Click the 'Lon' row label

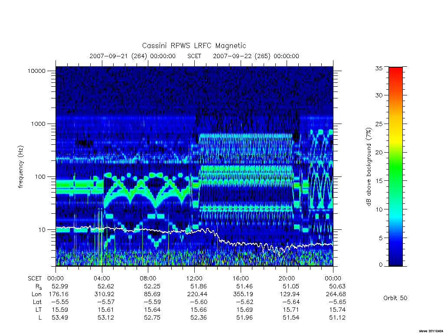click(x=36, y=294)
